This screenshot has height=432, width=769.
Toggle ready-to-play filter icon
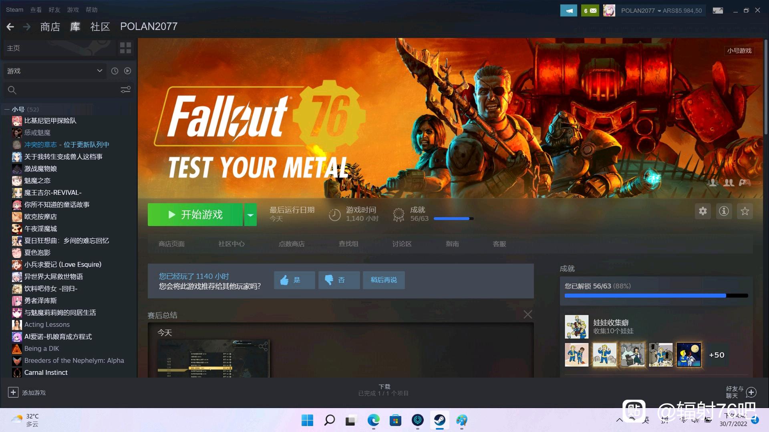coord(127,71)
